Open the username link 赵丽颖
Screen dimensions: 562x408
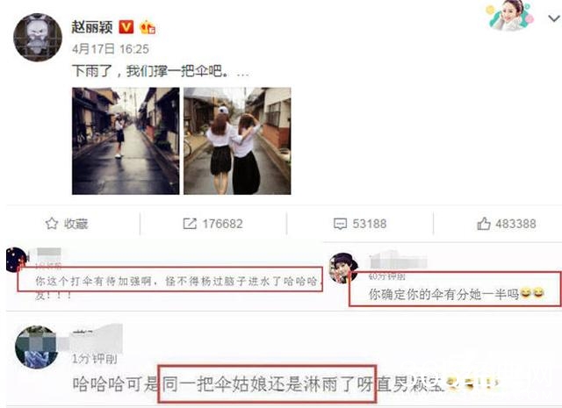click(92, 27)
